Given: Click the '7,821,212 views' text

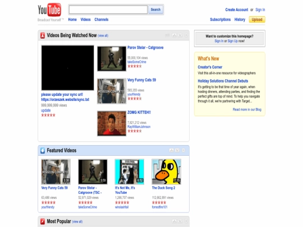Looking at the screenshot, I should click(x=137, y=123).
